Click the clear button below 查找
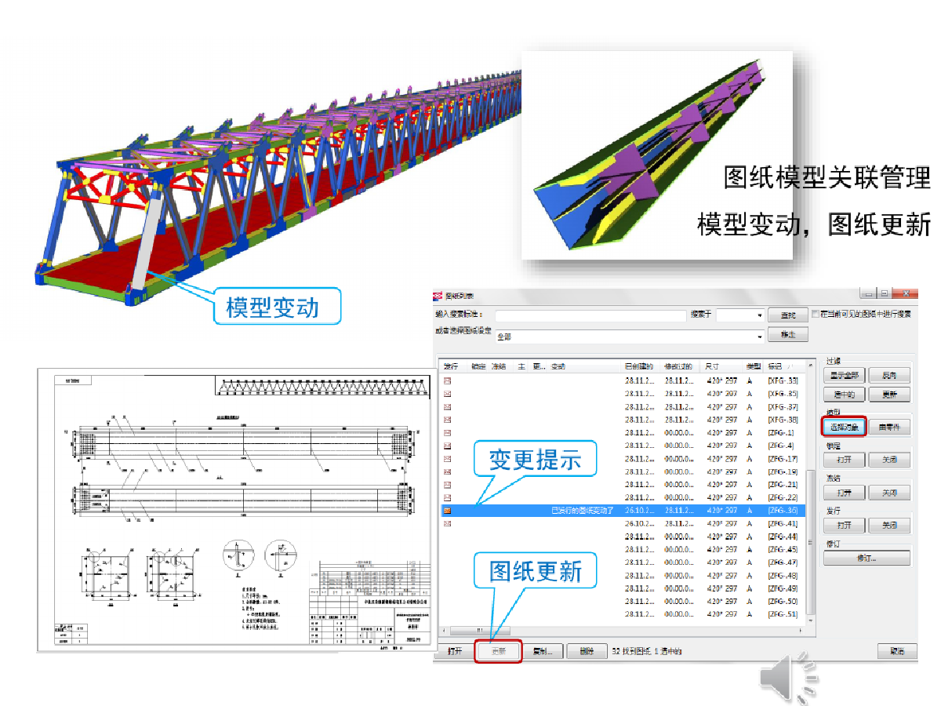This screenshot has height=706, width=941. click(x=787, y=335)
